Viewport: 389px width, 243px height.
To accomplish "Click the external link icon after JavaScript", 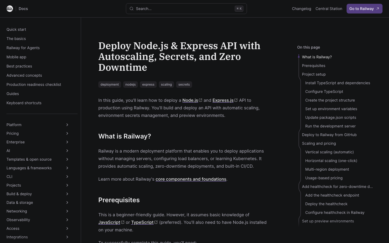I will 123,222.
